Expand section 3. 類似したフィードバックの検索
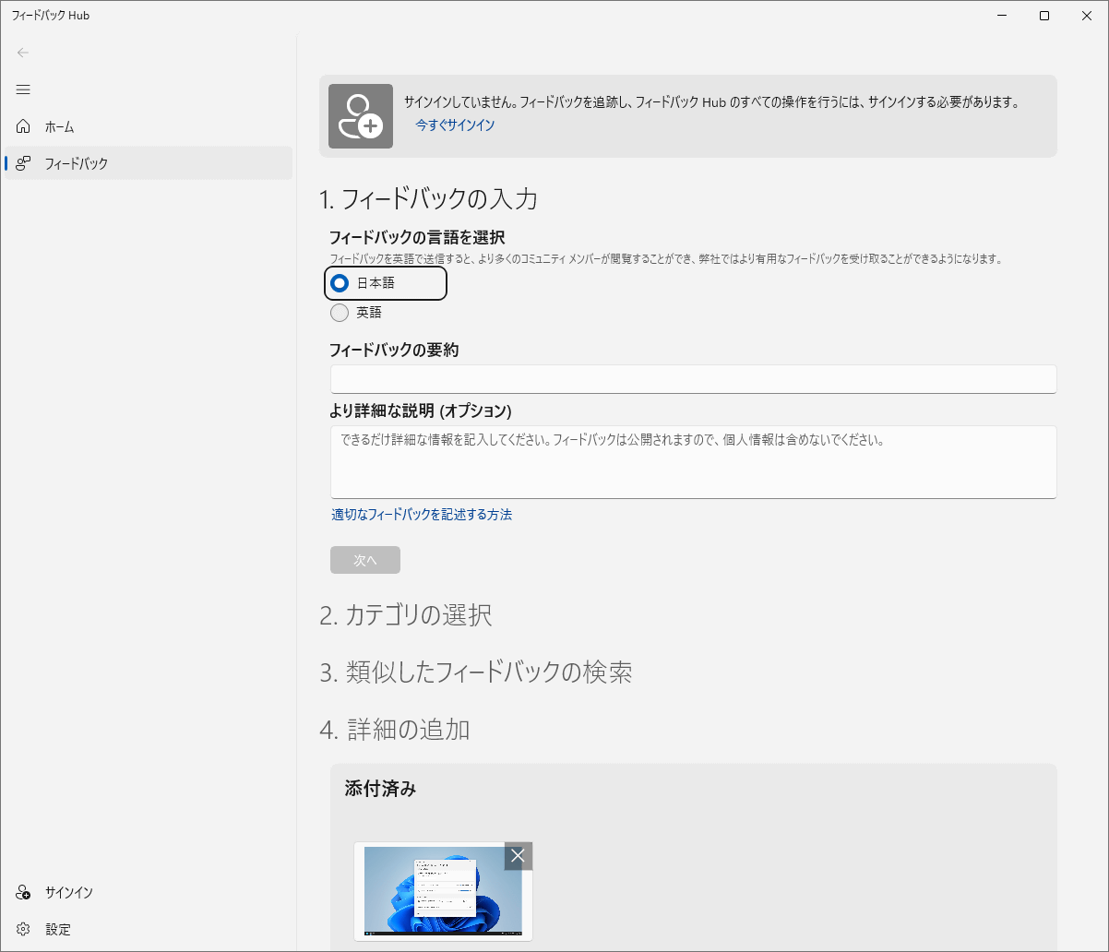Image resolution: width=1109 pixels, height=952 pixels. click(475, 672)
